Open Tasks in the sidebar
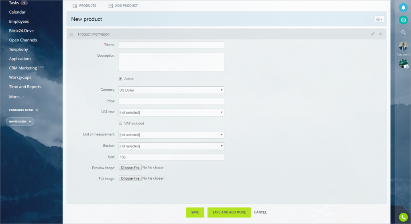Screen dimensions: 411x224 pos(14,3)
